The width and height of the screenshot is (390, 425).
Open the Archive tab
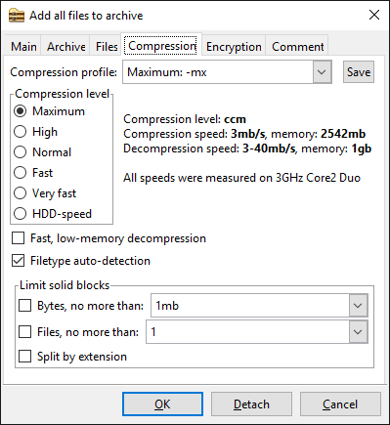pos(66,47)
